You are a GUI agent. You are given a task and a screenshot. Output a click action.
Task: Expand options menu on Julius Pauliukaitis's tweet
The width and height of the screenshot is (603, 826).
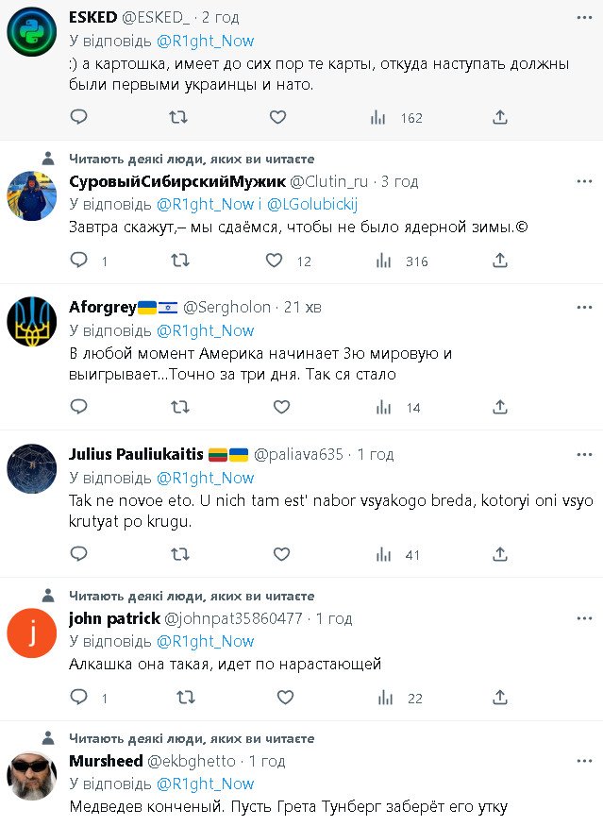(584, 454)
